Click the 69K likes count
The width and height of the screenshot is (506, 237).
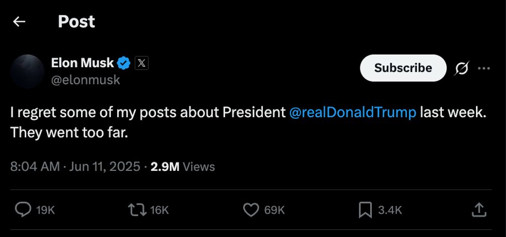(274, 210)
